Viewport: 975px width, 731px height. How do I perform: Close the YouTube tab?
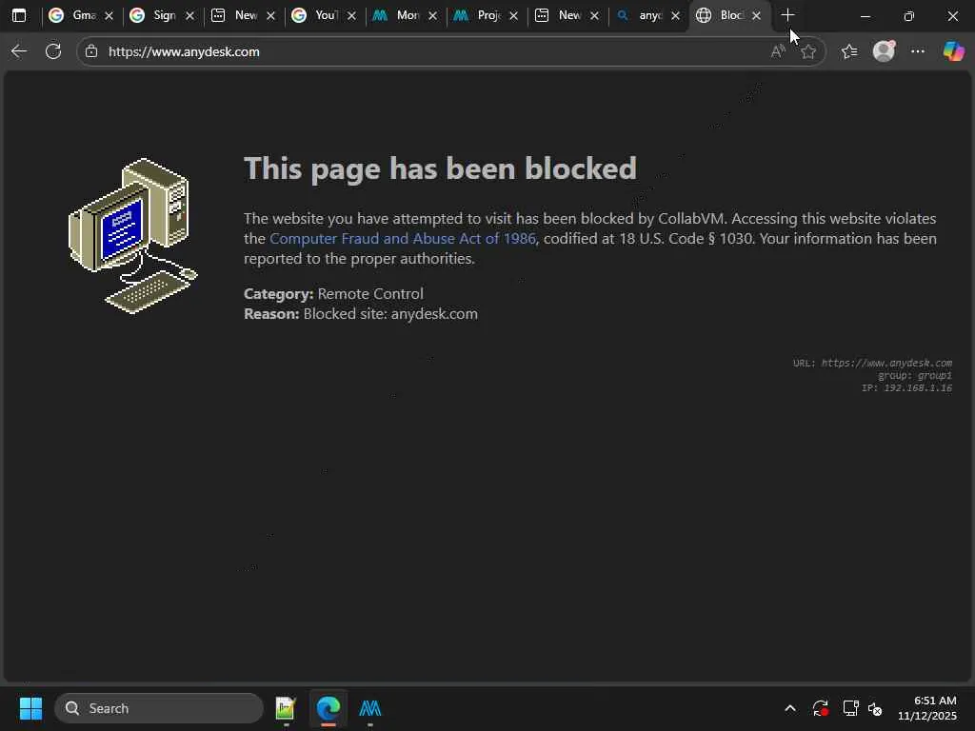click(x=351, y=15)
